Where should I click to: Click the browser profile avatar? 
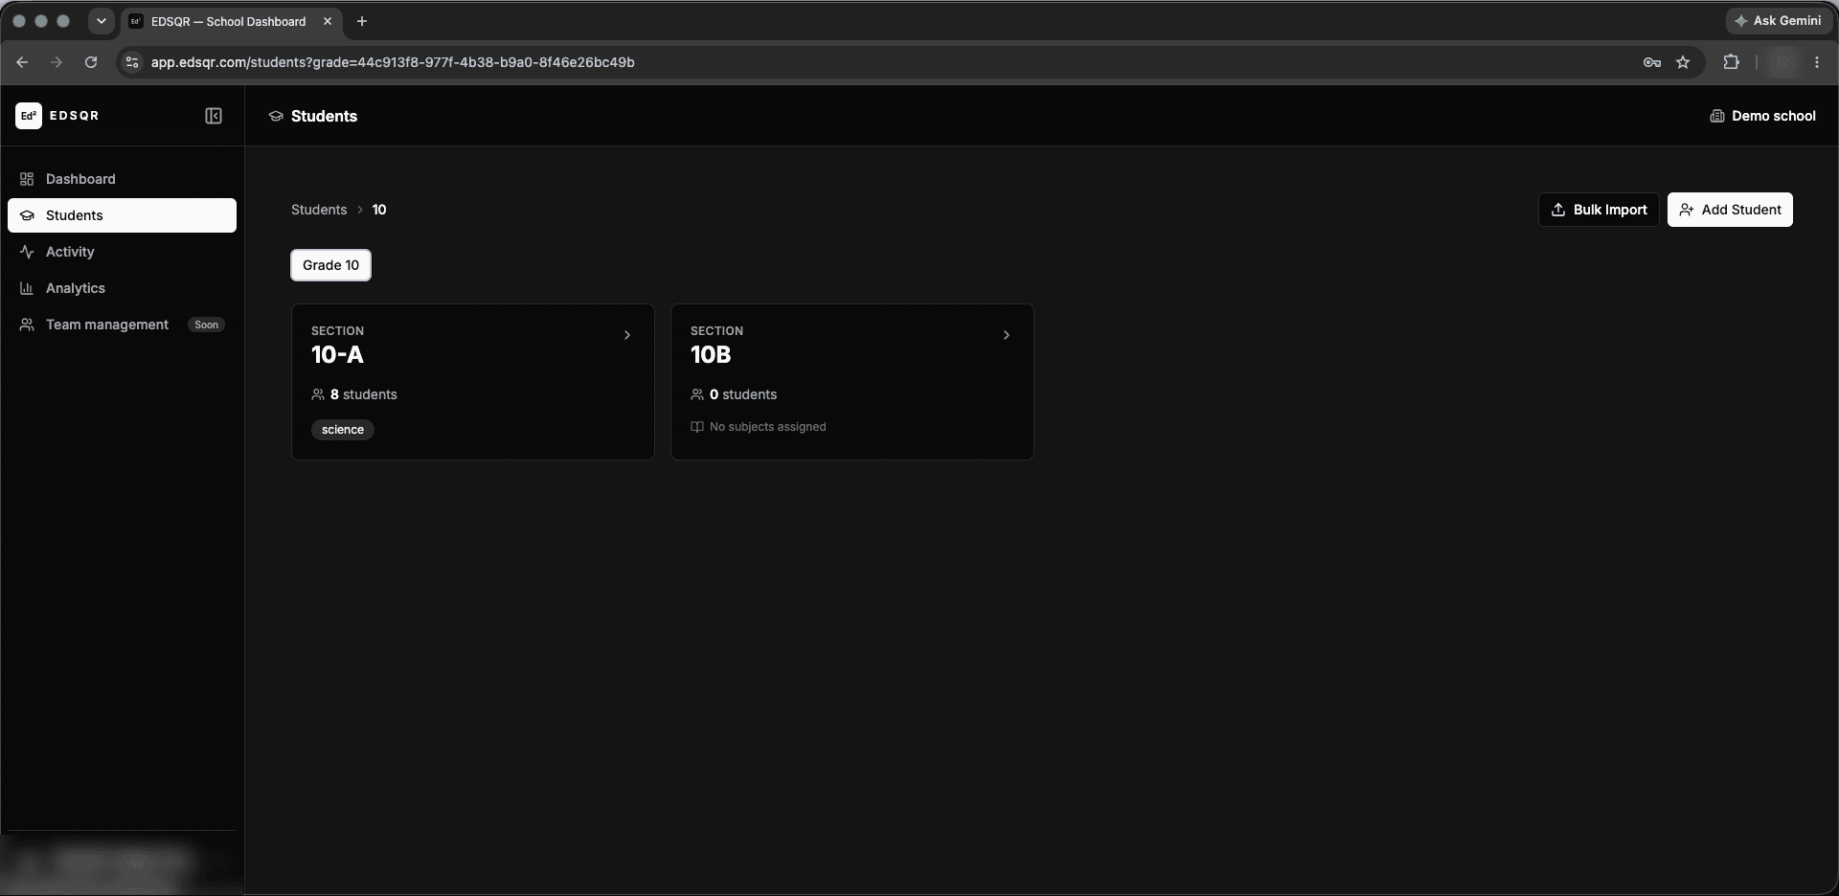pyautogui.click(x=1782, y=62)
